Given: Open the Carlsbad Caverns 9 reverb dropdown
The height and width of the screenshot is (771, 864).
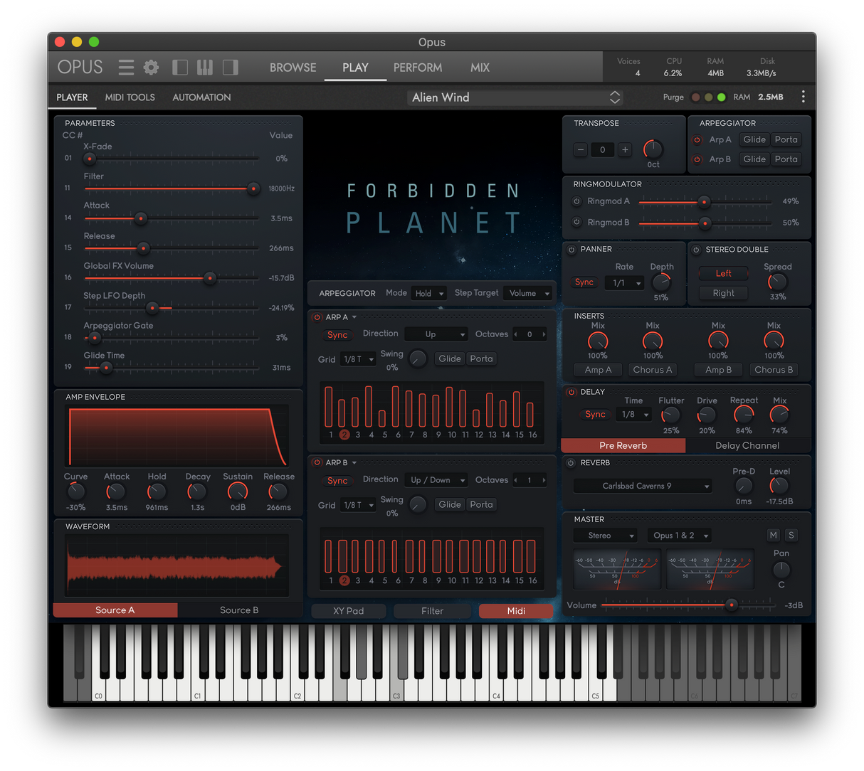Looking at the screenshot, I should (x=642, y=486).
